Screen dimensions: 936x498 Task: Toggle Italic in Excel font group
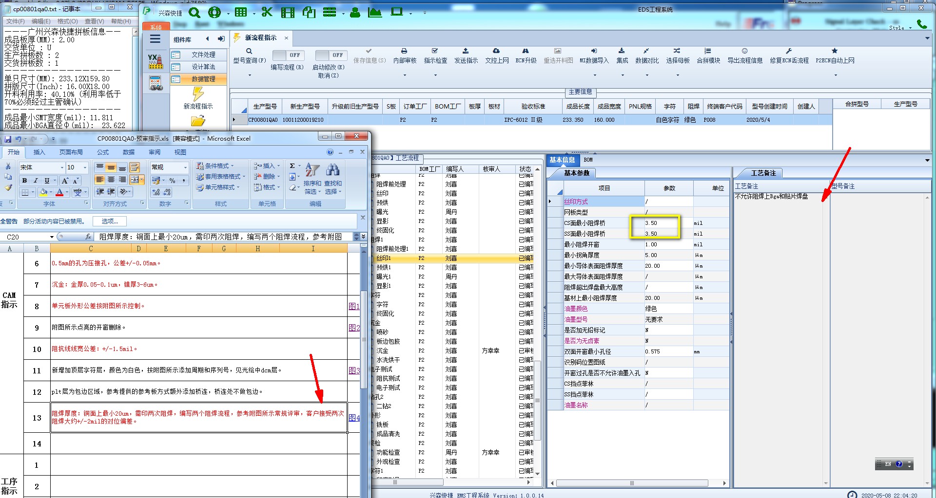(x=36, y=181)
